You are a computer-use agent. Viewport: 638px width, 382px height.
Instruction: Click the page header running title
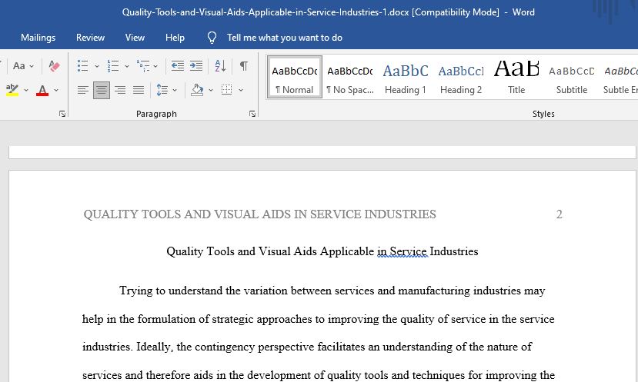click(x=259, y=214)
